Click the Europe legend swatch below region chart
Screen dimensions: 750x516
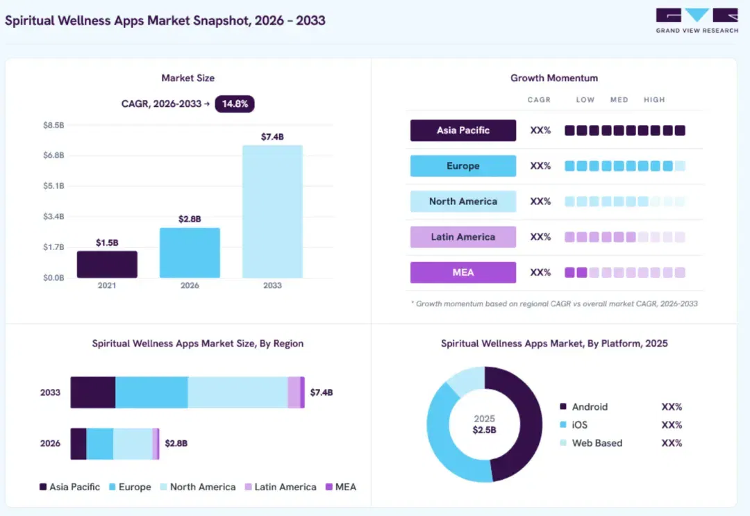[112, 487]
